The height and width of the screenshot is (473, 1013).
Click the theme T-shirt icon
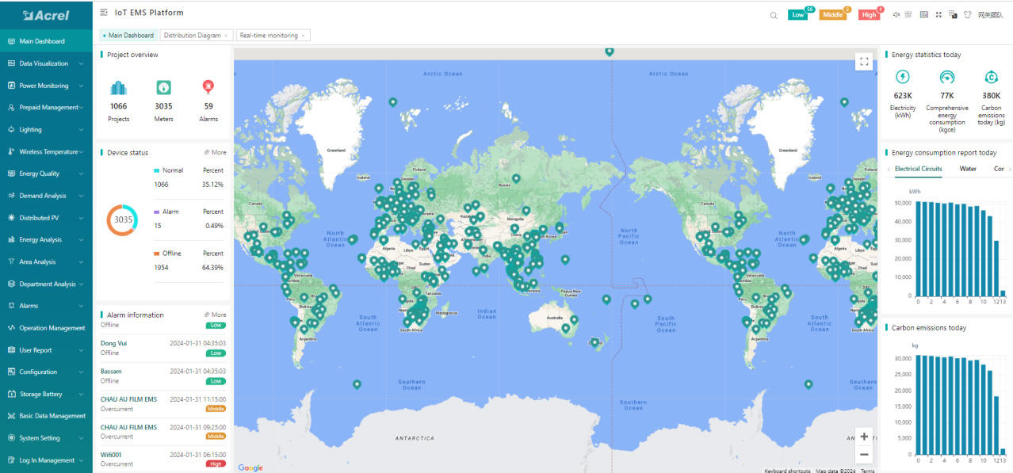coord(967,14)
